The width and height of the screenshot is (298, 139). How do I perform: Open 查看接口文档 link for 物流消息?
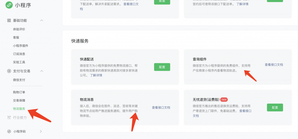coord(161,108)
